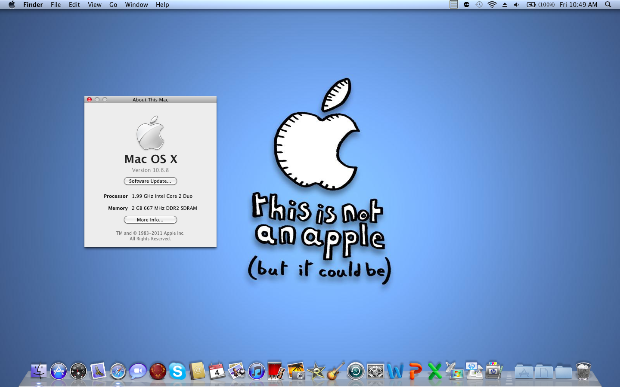Launch Microsoft Excel in the Dock

(x=435, y=371)
